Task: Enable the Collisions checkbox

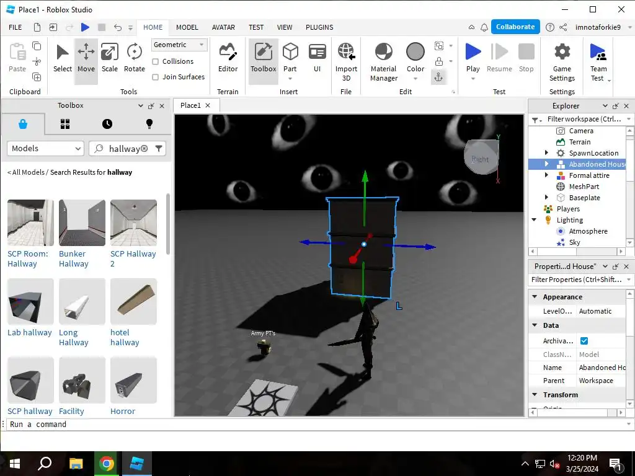Action: click(x=155, y=61)
